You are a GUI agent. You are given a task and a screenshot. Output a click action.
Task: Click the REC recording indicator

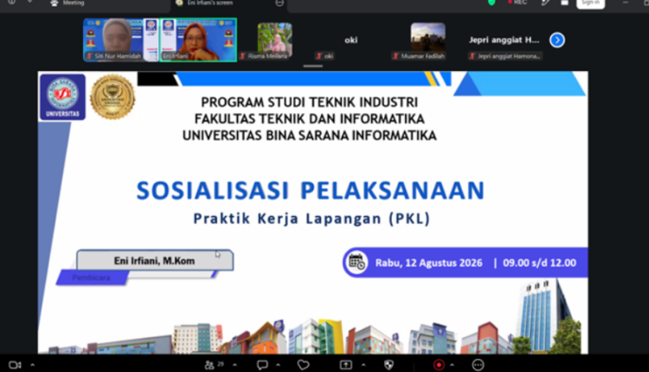517,3
